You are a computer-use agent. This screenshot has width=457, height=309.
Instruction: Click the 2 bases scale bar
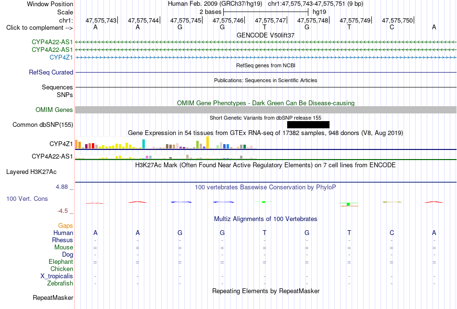266,12
